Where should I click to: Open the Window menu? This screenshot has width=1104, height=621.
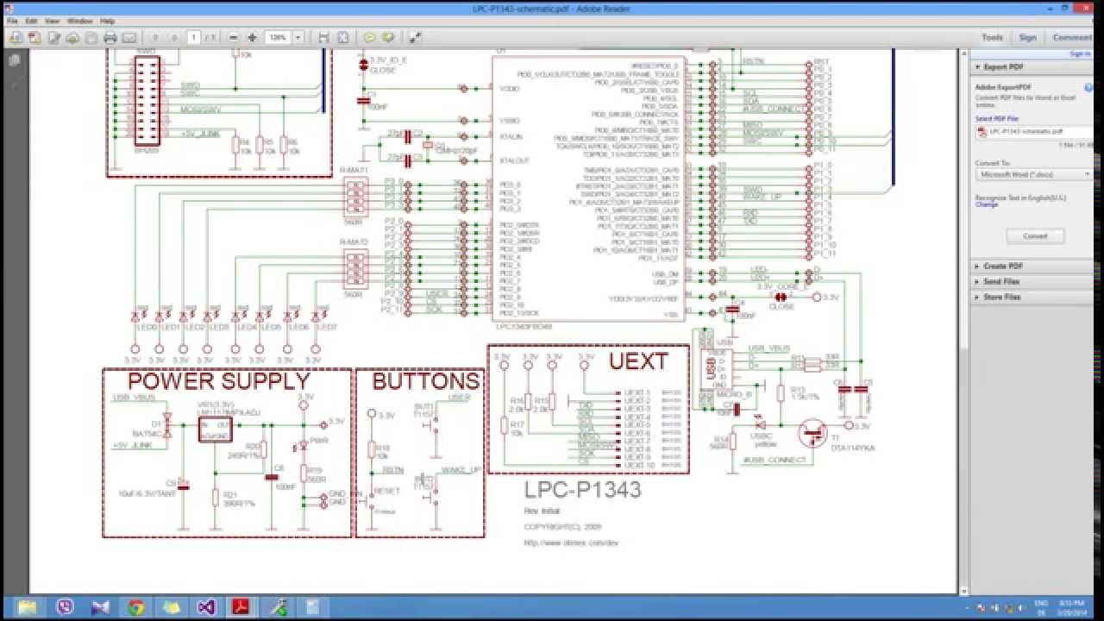point(79,21)
